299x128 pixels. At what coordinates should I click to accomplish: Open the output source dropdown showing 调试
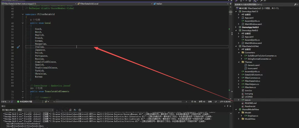tap(35, 110)
